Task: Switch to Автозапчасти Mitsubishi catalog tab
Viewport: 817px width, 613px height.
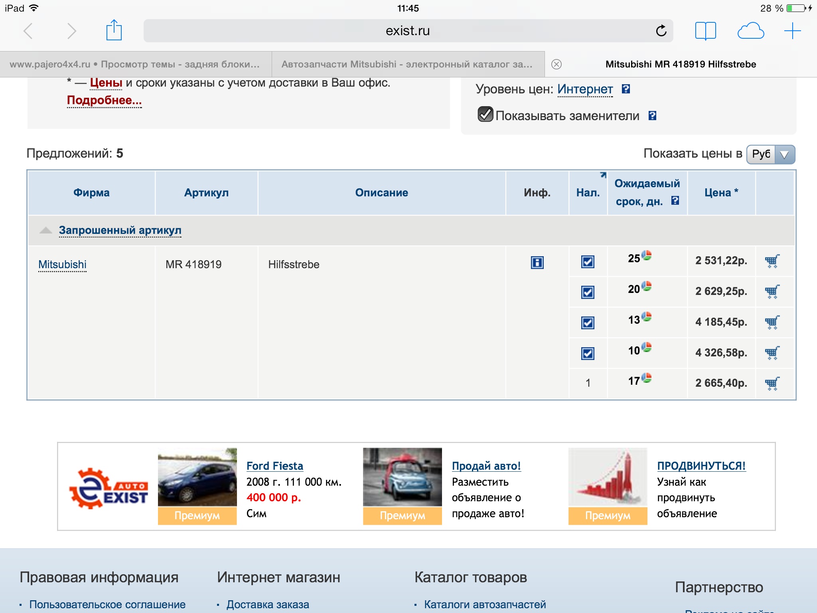Action: (x=407, y=64)
